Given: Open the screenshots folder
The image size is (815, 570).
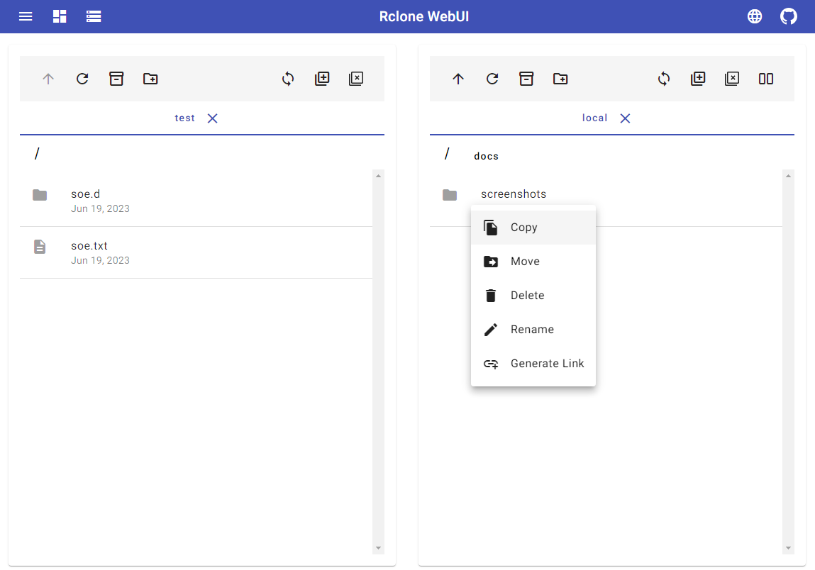Looking at the screenshot, I should pyautogui.click(x=606, y=201).
